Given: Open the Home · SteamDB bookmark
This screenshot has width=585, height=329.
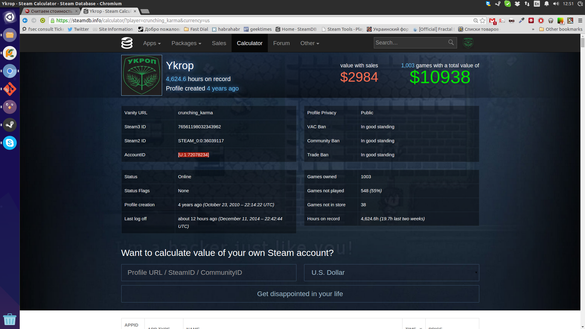Looking at the screenshot, I should [296, 29].
